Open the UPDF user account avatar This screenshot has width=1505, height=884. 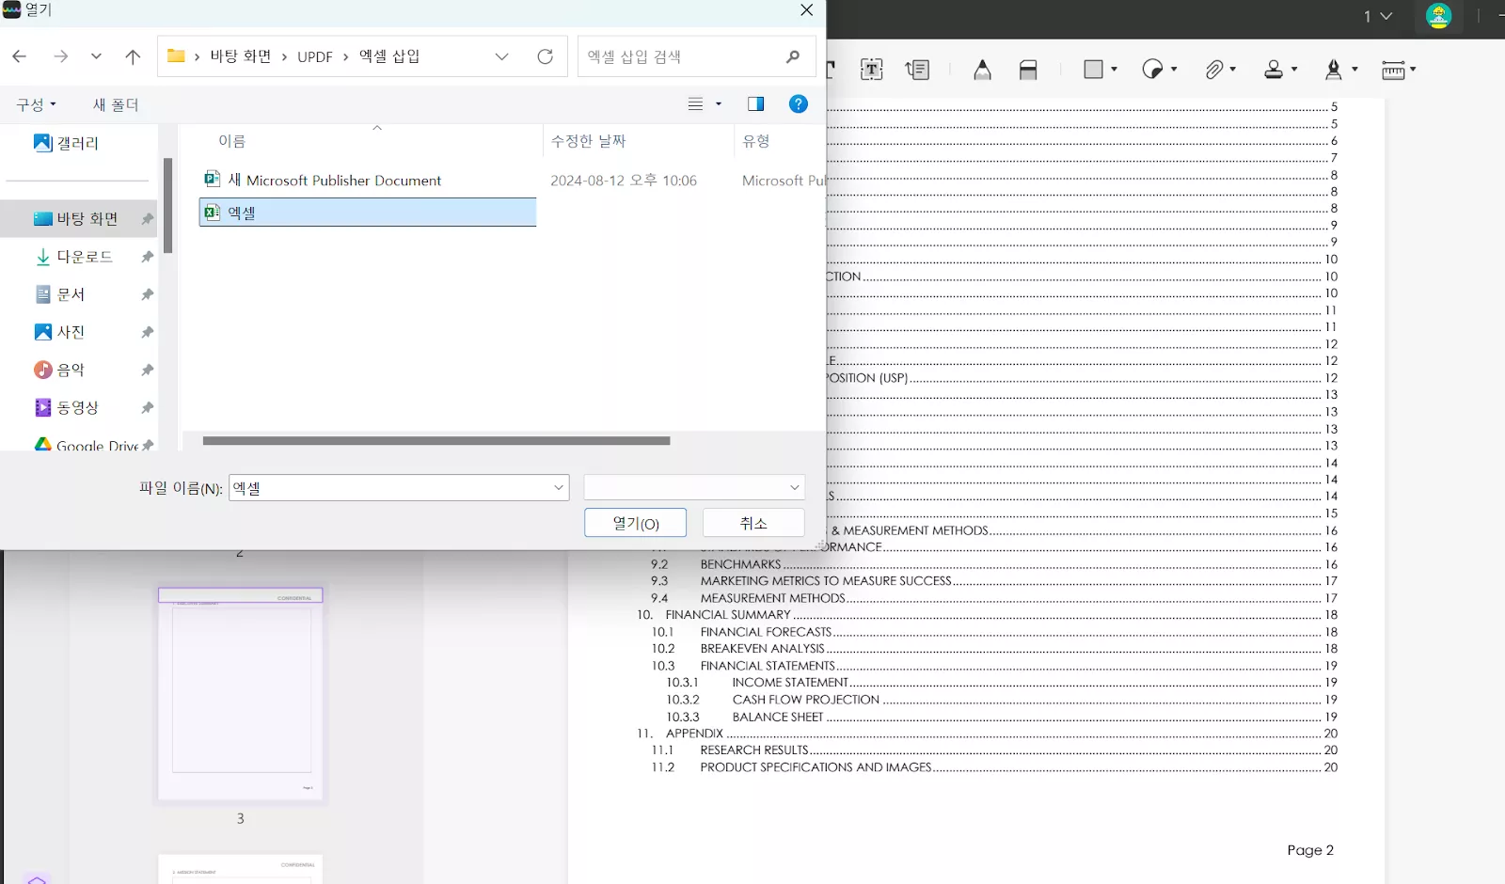click(x=1438, y=16)
